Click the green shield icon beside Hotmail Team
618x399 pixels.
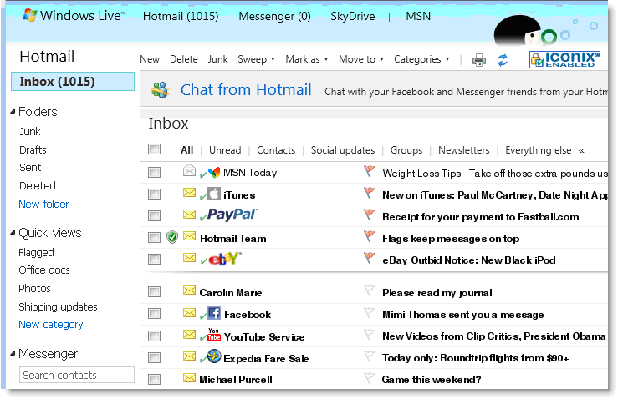[172, 237]
